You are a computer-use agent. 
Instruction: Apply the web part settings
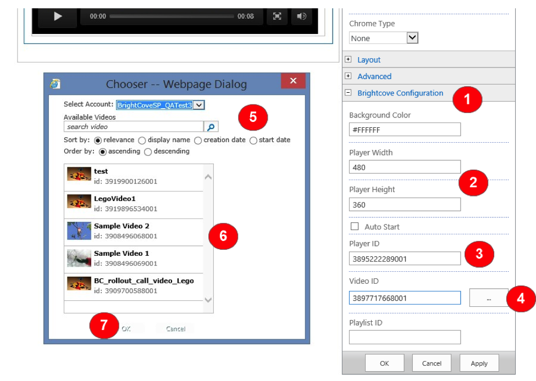[479, 363]
